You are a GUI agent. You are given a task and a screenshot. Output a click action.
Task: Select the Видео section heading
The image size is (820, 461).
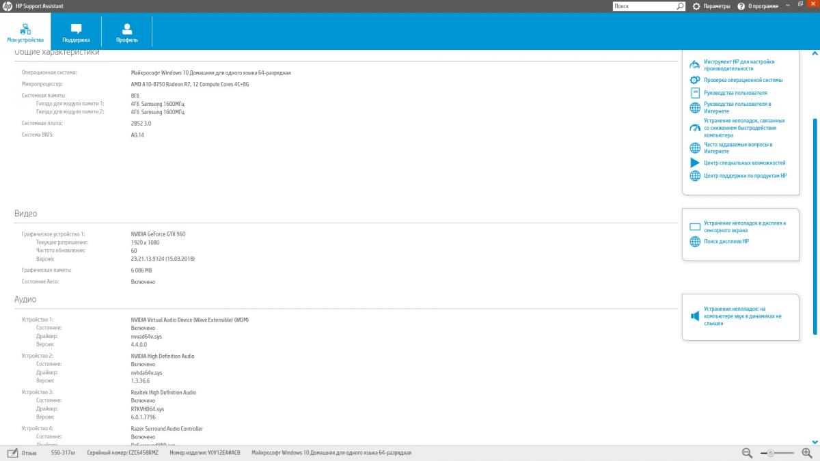click(26, 214)
